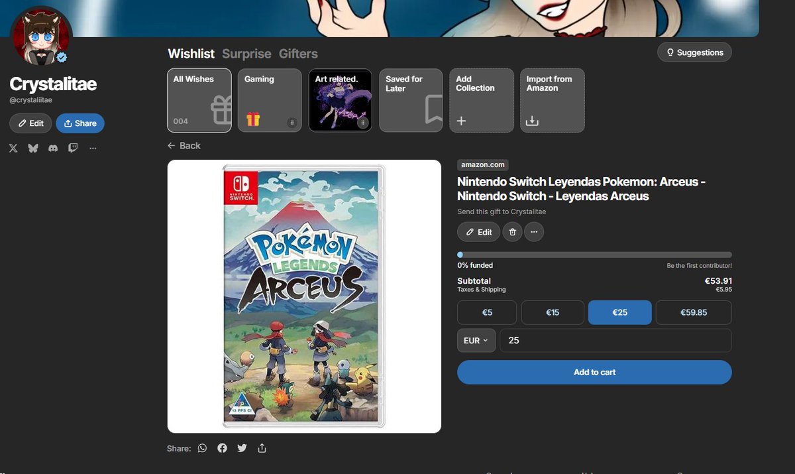Share the wish via WhatsApp icon

click(x=202, y=448)
